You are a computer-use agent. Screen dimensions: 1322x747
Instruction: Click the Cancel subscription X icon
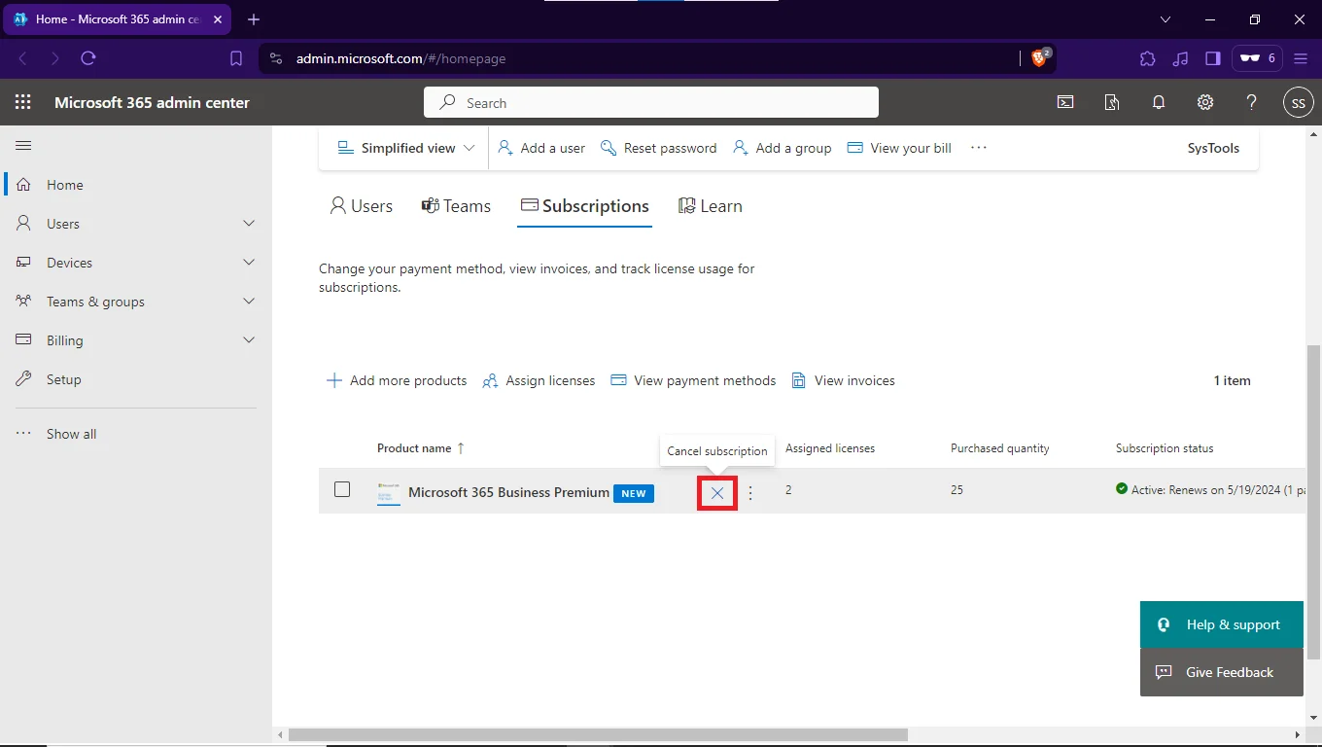717,493
